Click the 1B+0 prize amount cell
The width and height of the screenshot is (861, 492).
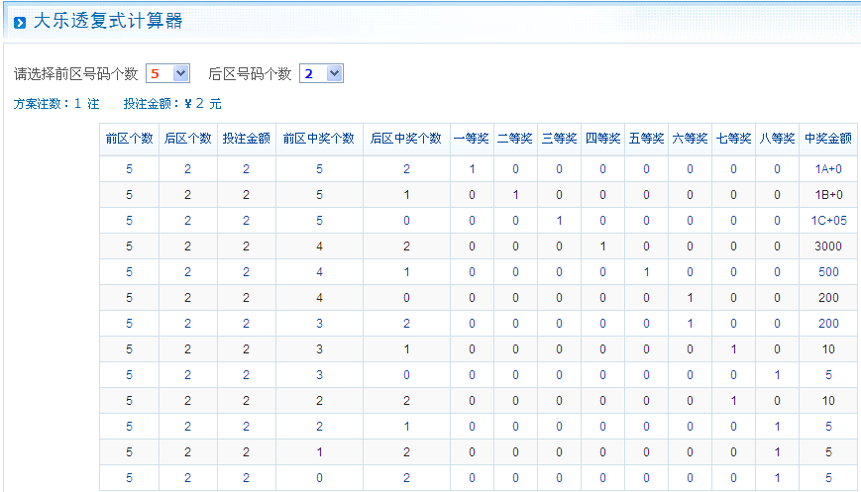click(x=828, y=195)
